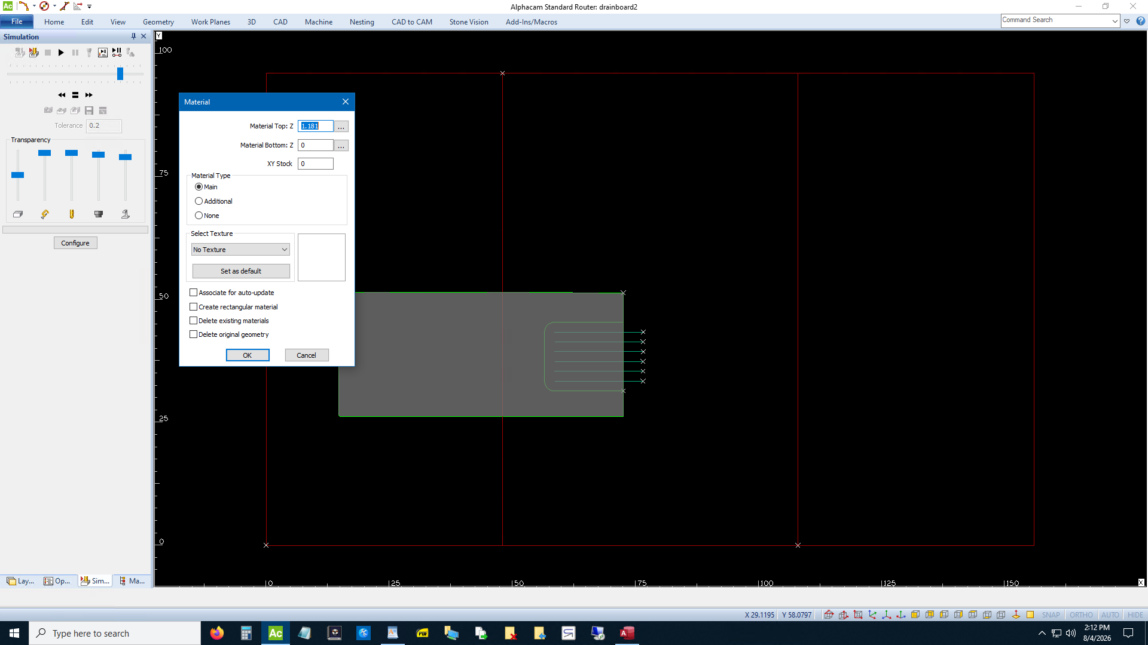Open the Nesting ribbon tab
1148x645 pixels.
tap(362, 22)
